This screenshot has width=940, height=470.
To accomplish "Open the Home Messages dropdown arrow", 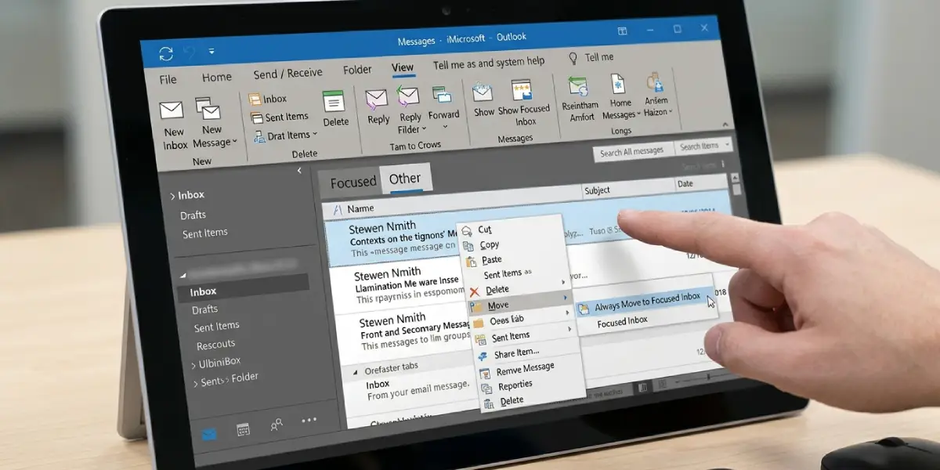I will [x=638, y=114].
